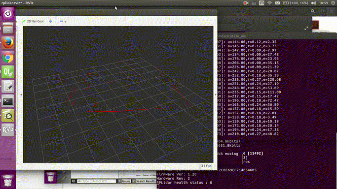The image size is (337, 189).
Task: Open the system gear session menu
Action: [x=333, y=3]
